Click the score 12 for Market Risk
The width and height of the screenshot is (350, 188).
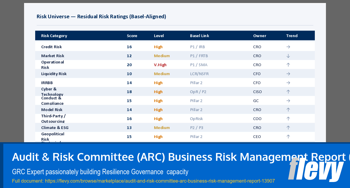pyautogui.click(x=129, y=56)
